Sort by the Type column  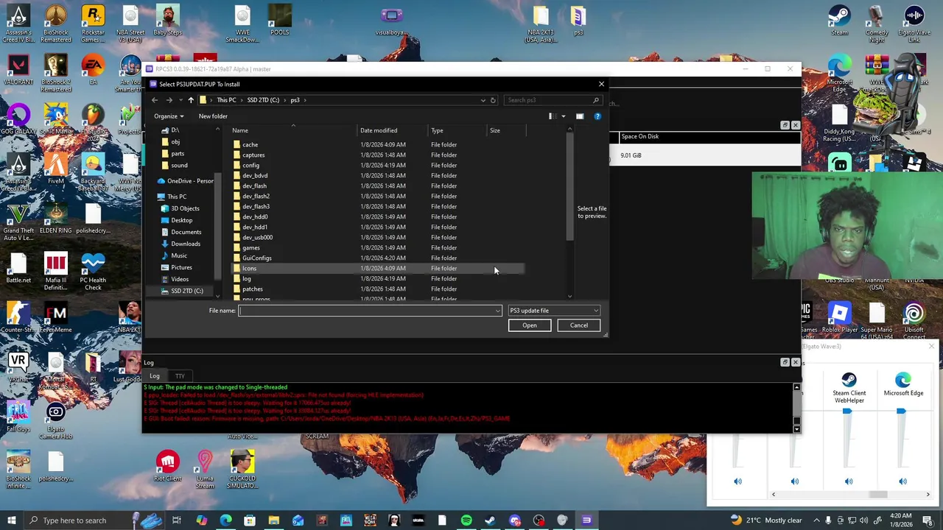pos(457,130)
